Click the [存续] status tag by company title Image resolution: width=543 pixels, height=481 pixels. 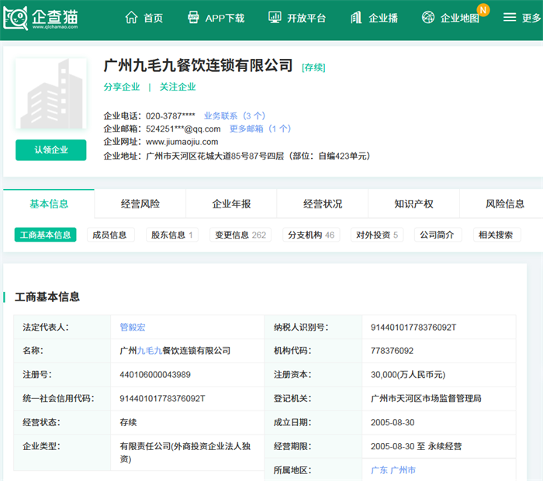click(313, 67)
